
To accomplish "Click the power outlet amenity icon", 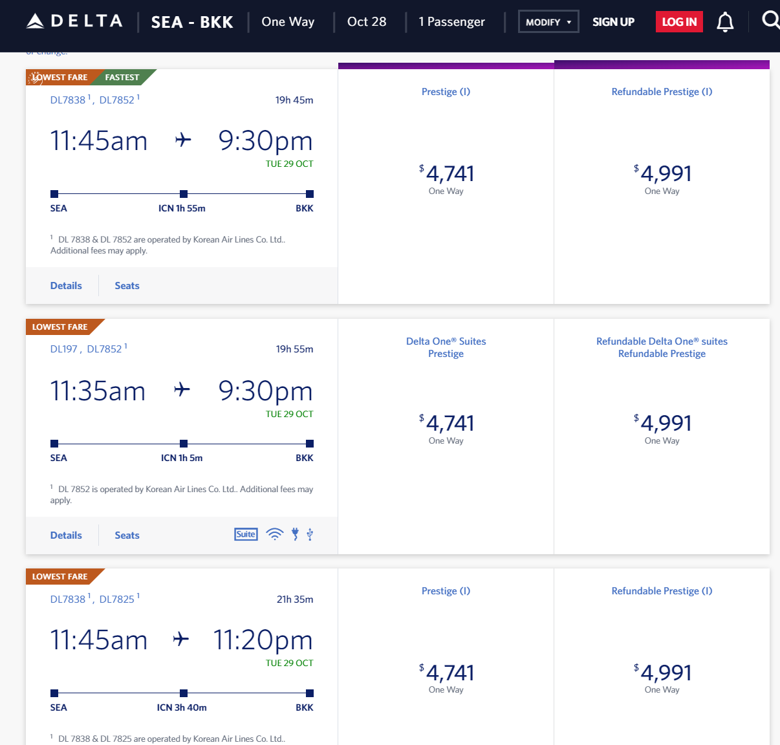I will (295, 534).
